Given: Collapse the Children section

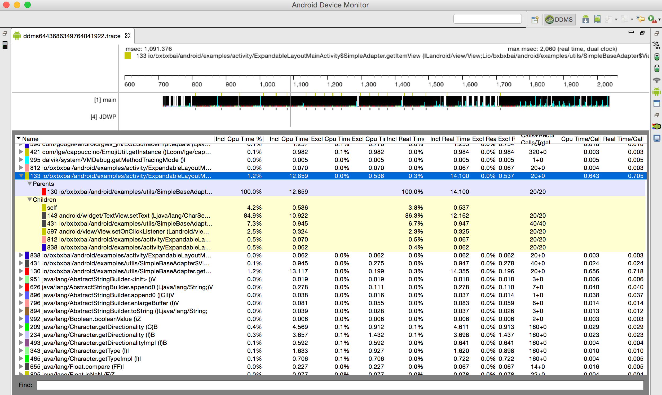Looking at the screenshot, I should tap(30, 200).
